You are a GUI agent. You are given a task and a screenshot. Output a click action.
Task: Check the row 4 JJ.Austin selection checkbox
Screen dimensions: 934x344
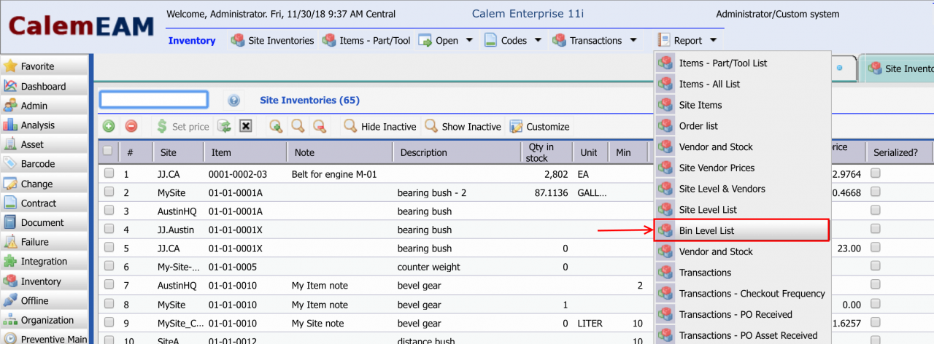pyautogui.click(x=109, y=230)
